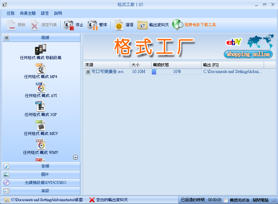Click the 10% conversion progress bar
278x204 pixels.
[177, 72]
